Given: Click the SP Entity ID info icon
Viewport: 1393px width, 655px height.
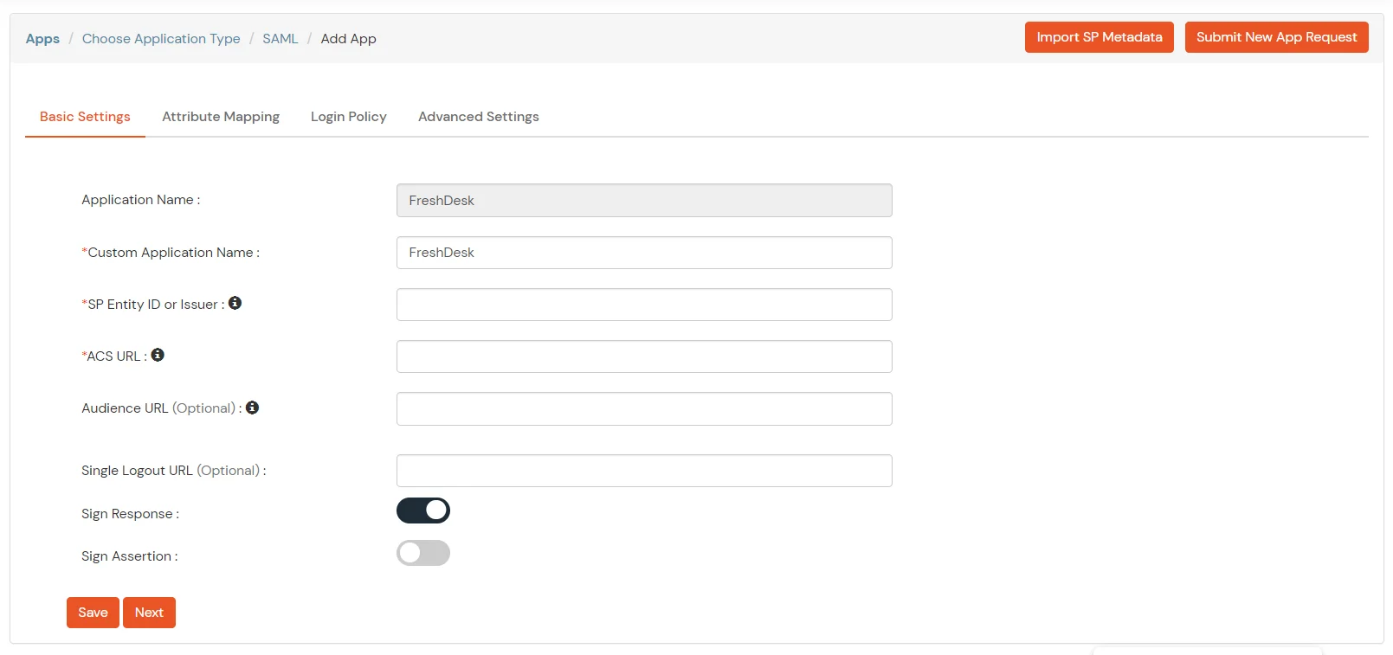Looking at the screenshot, I should (x=235, y=303).
